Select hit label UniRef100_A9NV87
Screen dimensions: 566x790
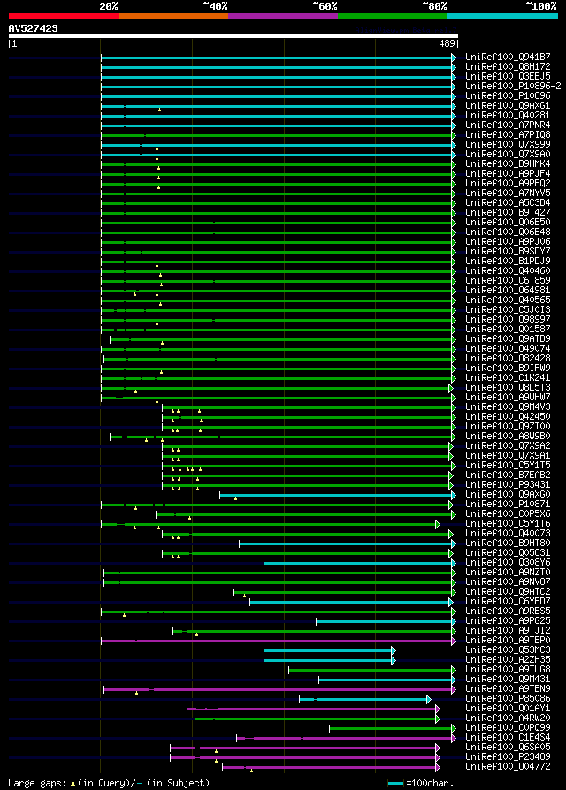coord(508,582)
